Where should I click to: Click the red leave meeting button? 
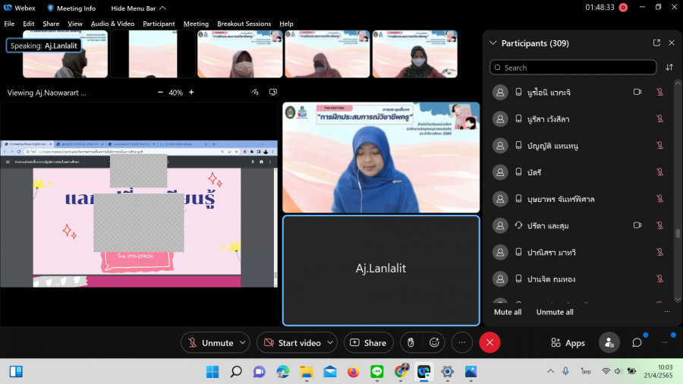(489, 343)
